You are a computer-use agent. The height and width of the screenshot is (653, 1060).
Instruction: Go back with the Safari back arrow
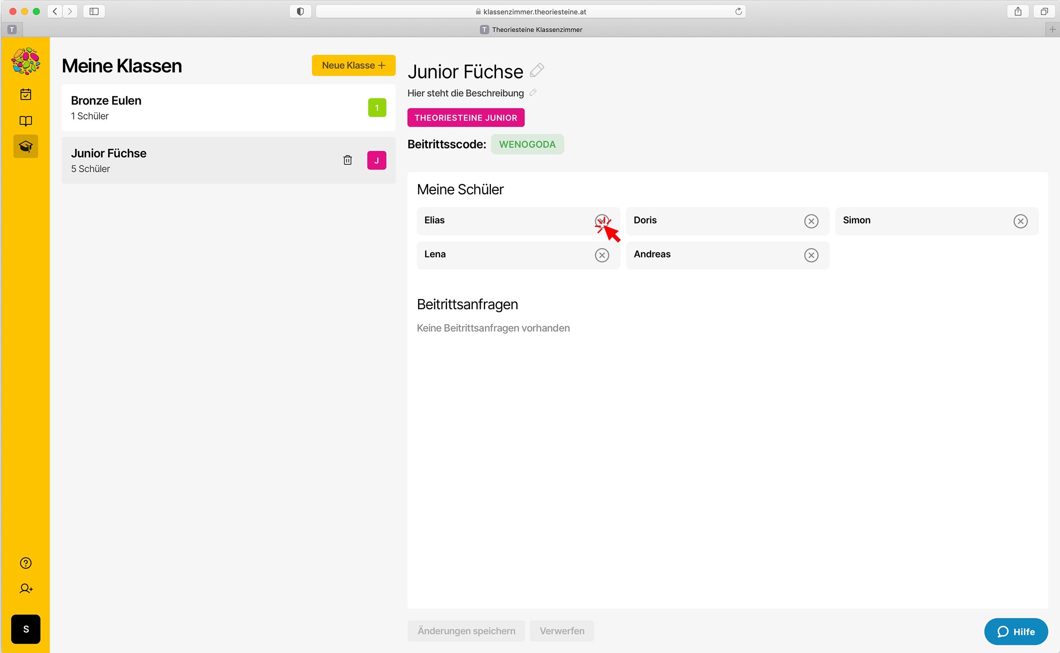[x=55, y=11]
